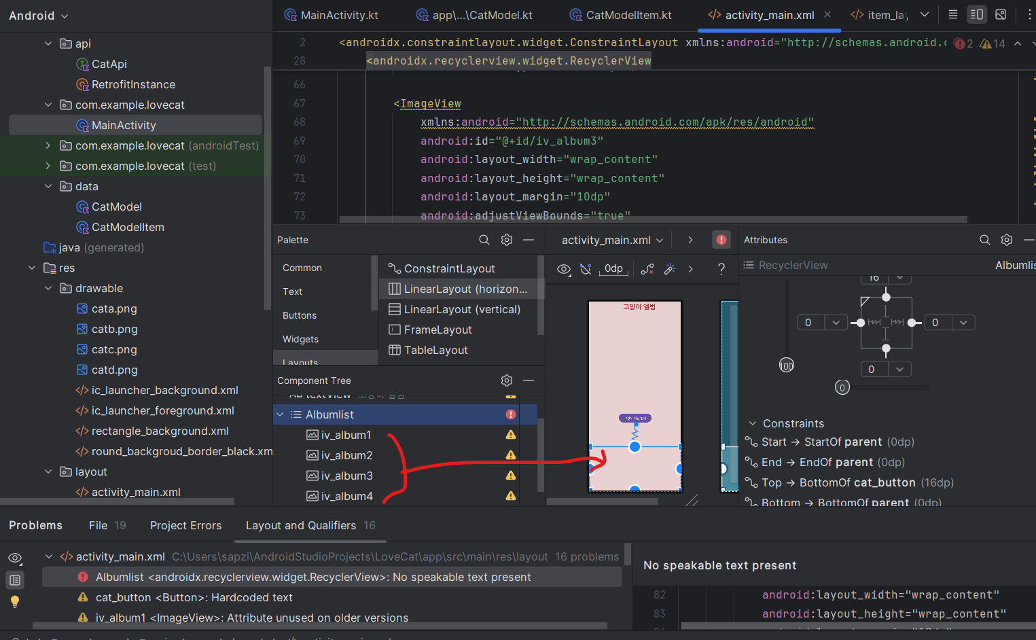Open the Project Errors tab
The width and height of the screenshot is (1036, 640).
185,525
